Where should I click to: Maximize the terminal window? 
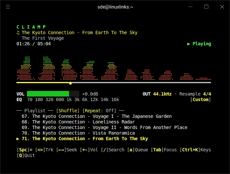[x=206, y=7]
